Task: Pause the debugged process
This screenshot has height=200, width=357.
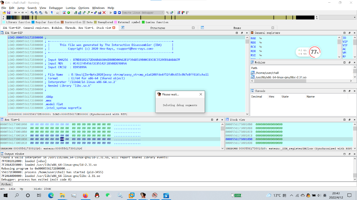Action: click(x=115, y=12)
